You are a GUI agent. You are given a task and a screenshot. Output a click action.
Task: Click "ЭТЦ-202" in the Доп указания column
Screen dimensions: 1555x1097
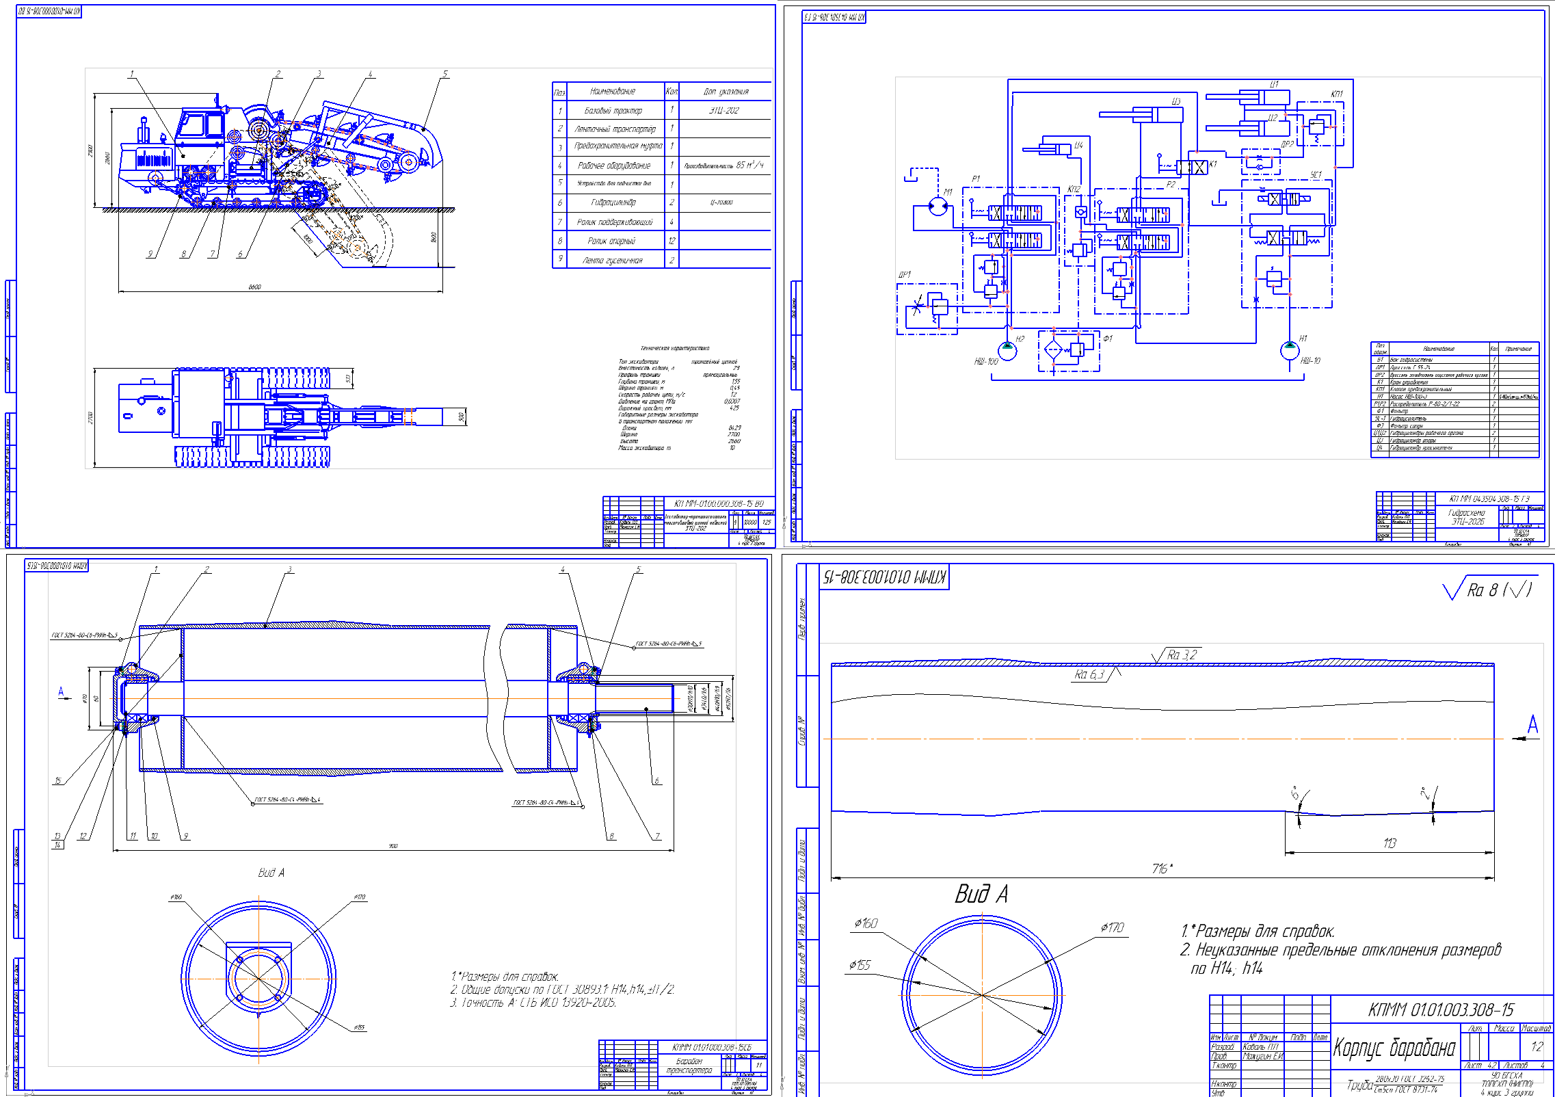(723, 110)
